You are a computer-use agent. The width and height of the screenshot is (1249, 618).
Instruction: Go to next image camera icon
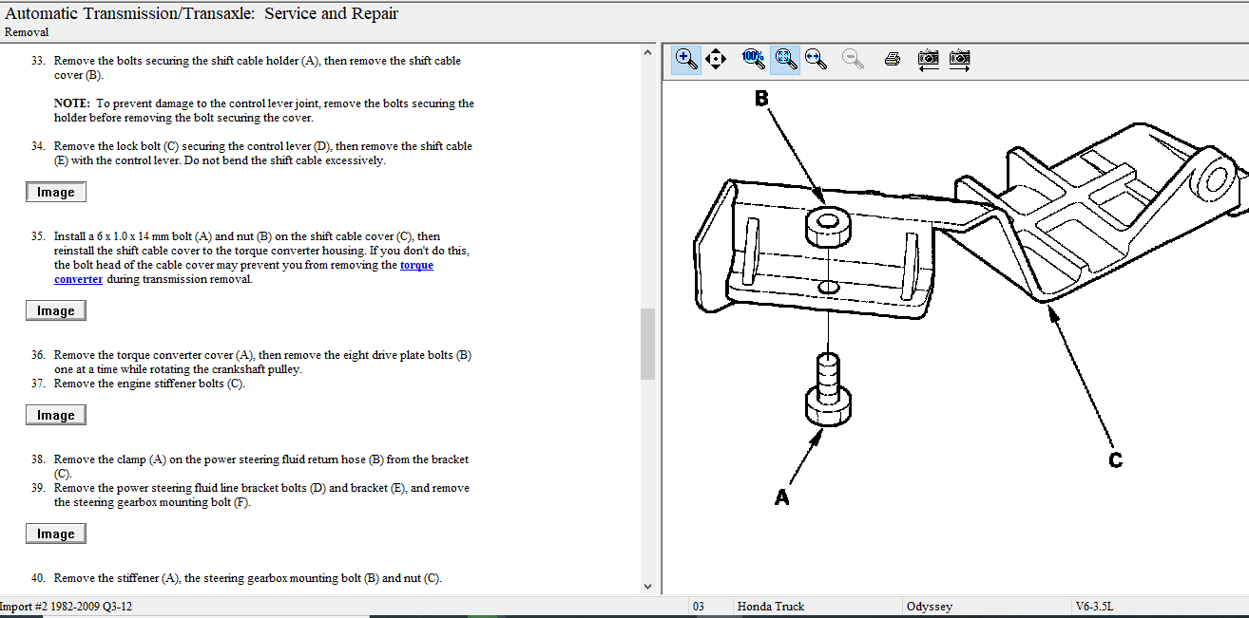959,59
